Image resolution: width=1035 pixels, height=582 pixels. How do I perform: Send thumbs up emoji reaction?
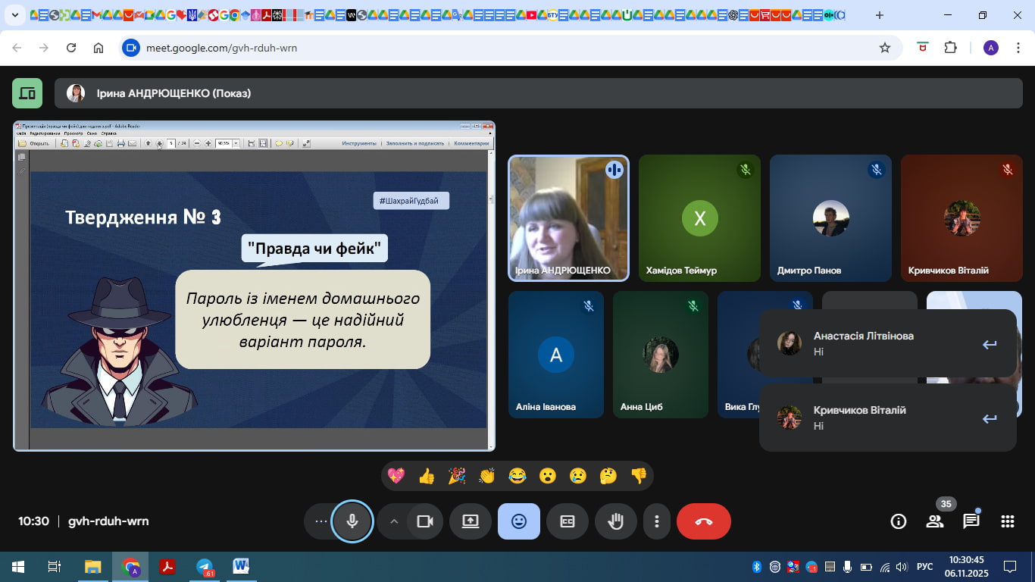tap(427, 476)
